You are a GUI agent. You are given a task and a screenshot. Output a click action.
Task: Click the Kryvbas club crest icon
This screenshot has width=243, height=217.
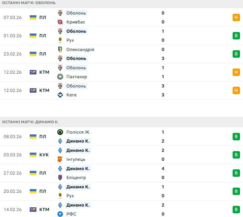(60, 22)
